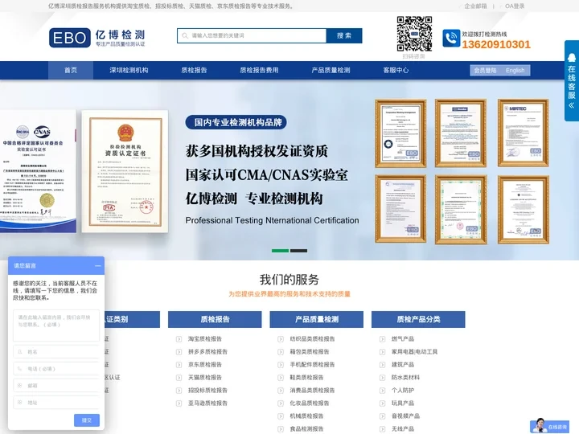Screen dimensions: 579x434
Task: Click the MIRTEC framed certificate thumbnail
Action: 523,133
